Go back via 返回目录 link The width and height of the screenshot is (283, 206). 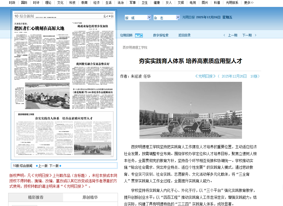184,35
